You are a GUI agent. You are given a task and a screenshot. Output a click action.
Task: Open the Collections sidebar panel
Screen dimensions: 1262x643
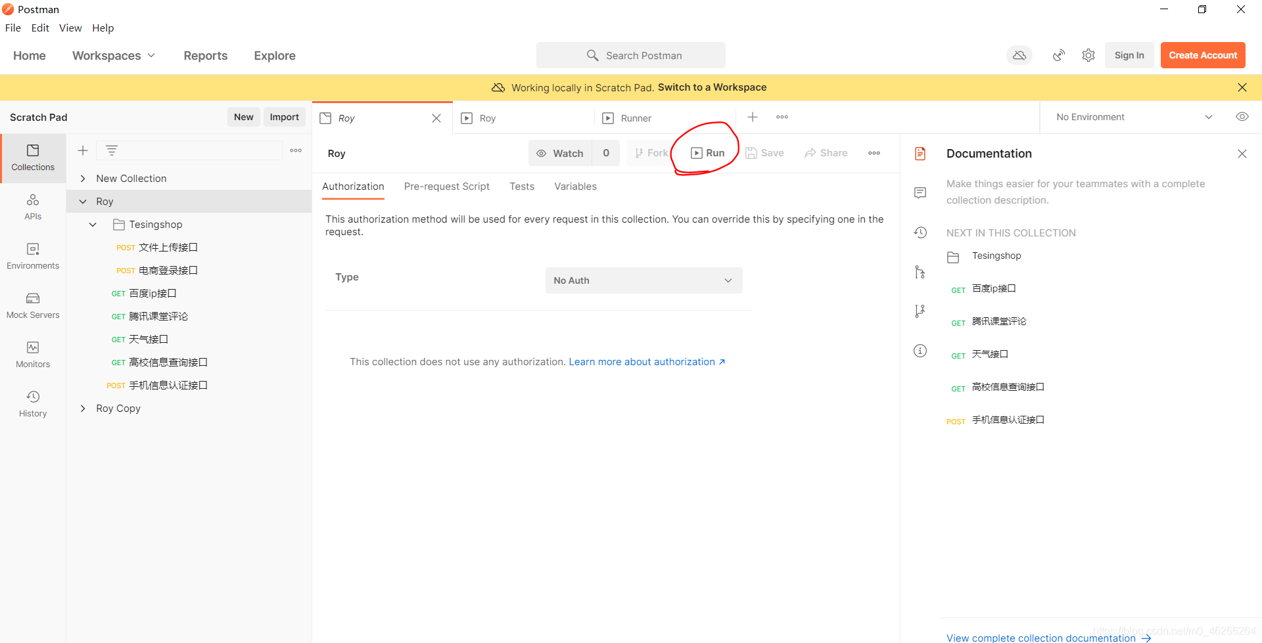[33, 158]
